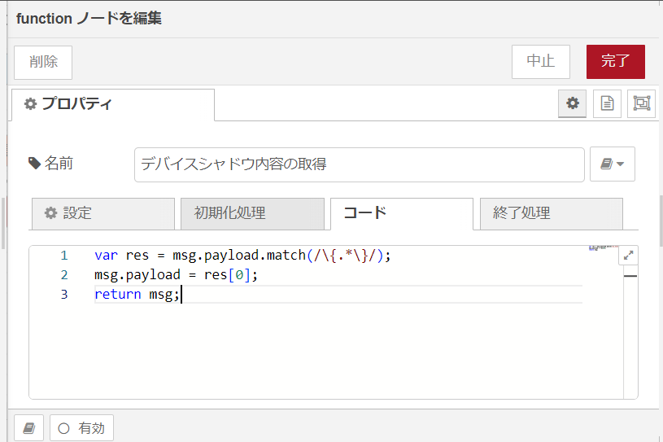Click line 3 return msg; in editor
Screen dimensions: 663x442
click(137, 295)
